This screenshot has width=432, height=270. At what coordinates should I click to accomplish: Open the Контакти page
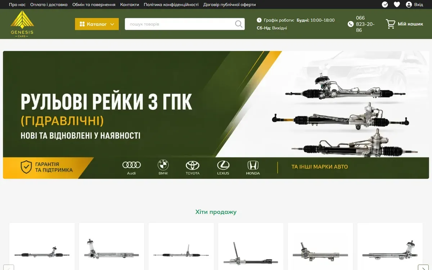point(130,5)
